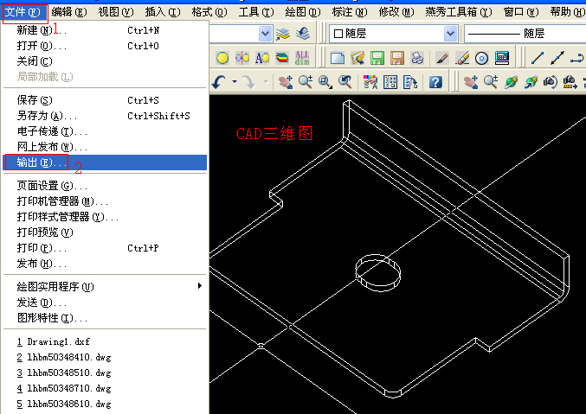Expand the layer list dropdown arrow
The height and width of the screenshot is (414, 586).
coord(265,34)
